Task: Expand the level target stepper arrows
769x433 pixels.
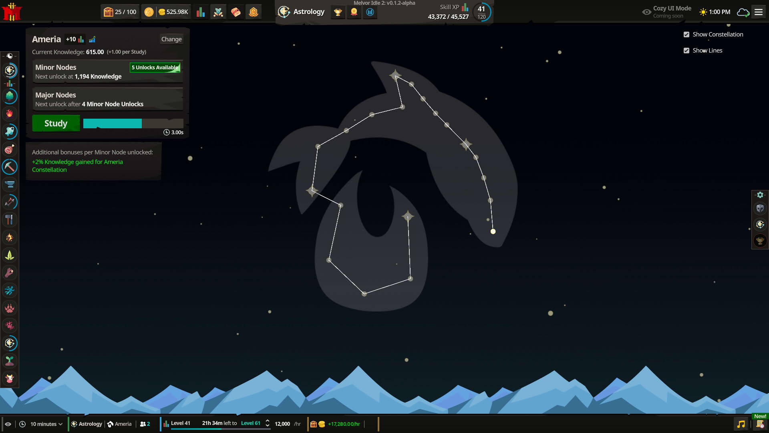Action: click(267, 424)
